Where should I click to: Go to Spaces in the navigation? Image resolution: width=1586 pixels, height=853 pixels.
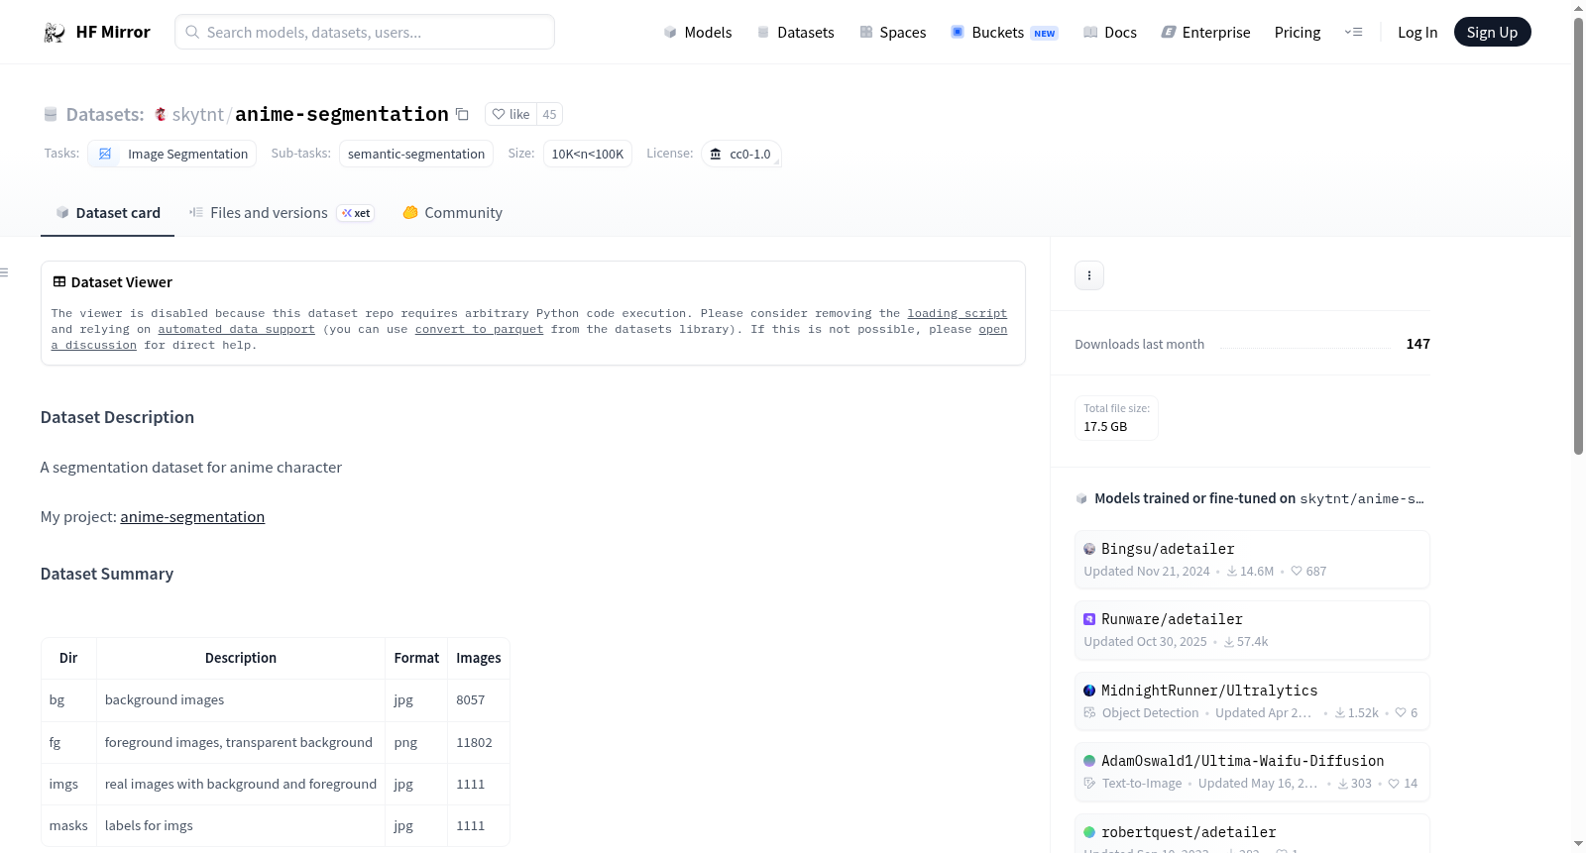pos(892,33)
